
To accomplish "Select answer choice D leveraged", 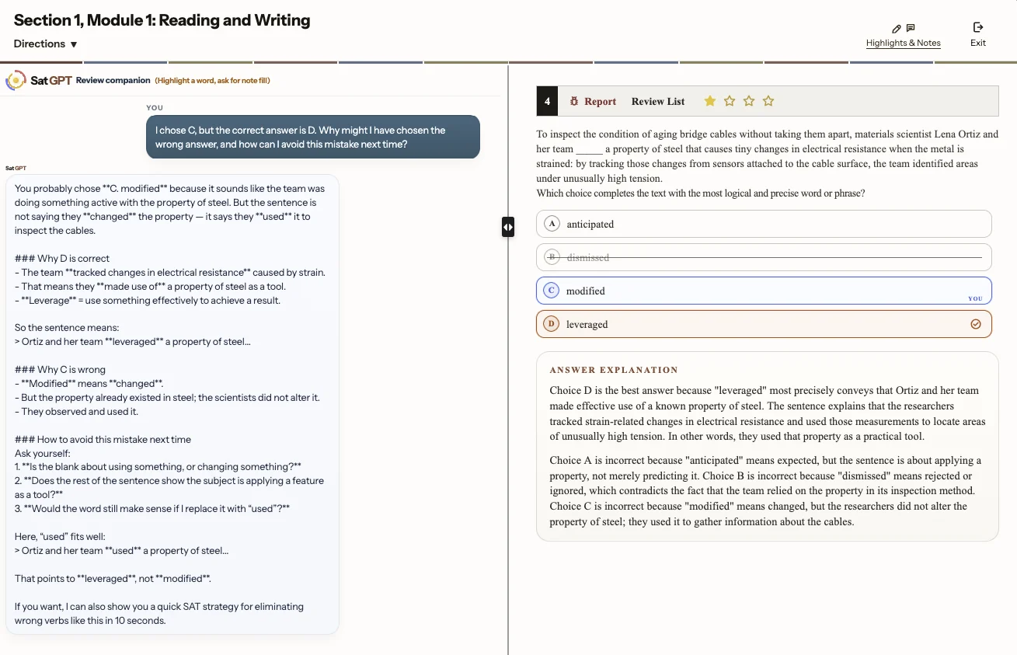I will (x=764, y=324).
